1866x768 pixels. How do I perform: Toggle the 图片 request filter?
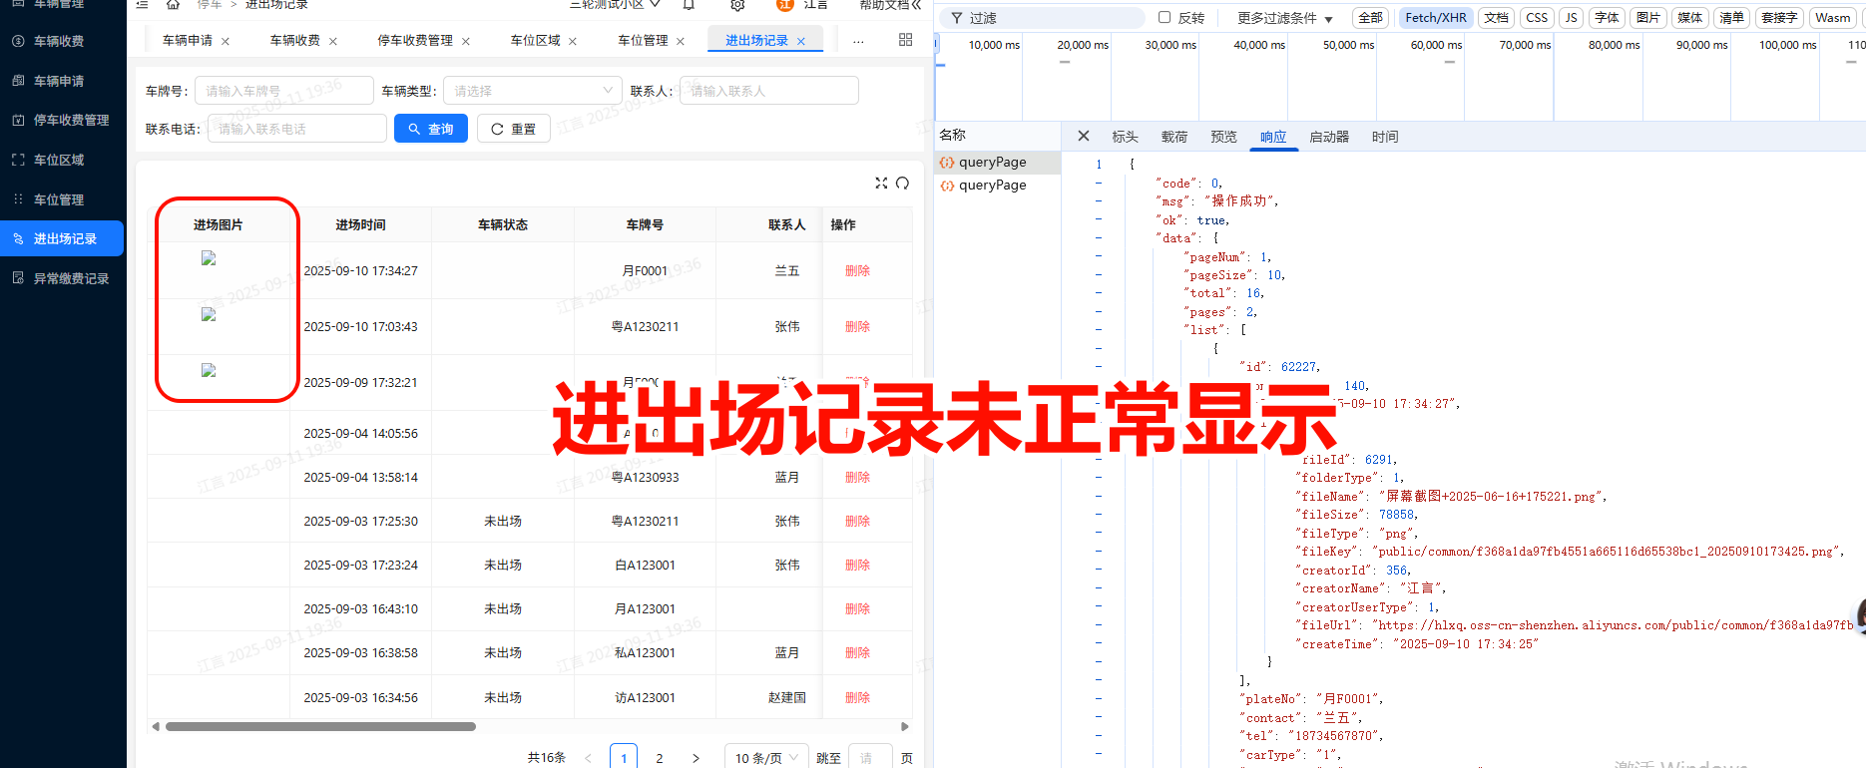(1648, 18)
